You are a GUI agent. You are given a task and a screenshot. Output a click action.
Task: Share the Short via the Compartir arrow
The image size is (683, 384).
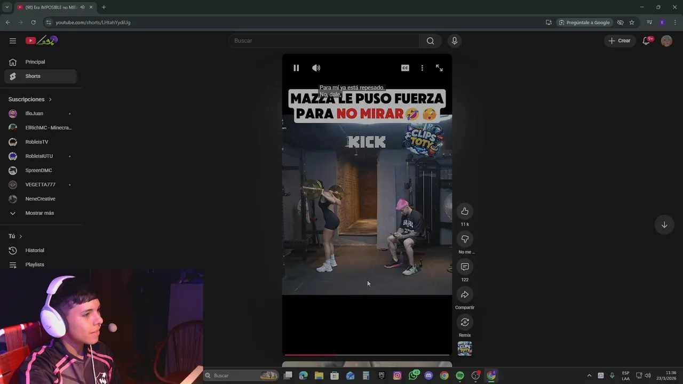point(465,294)
